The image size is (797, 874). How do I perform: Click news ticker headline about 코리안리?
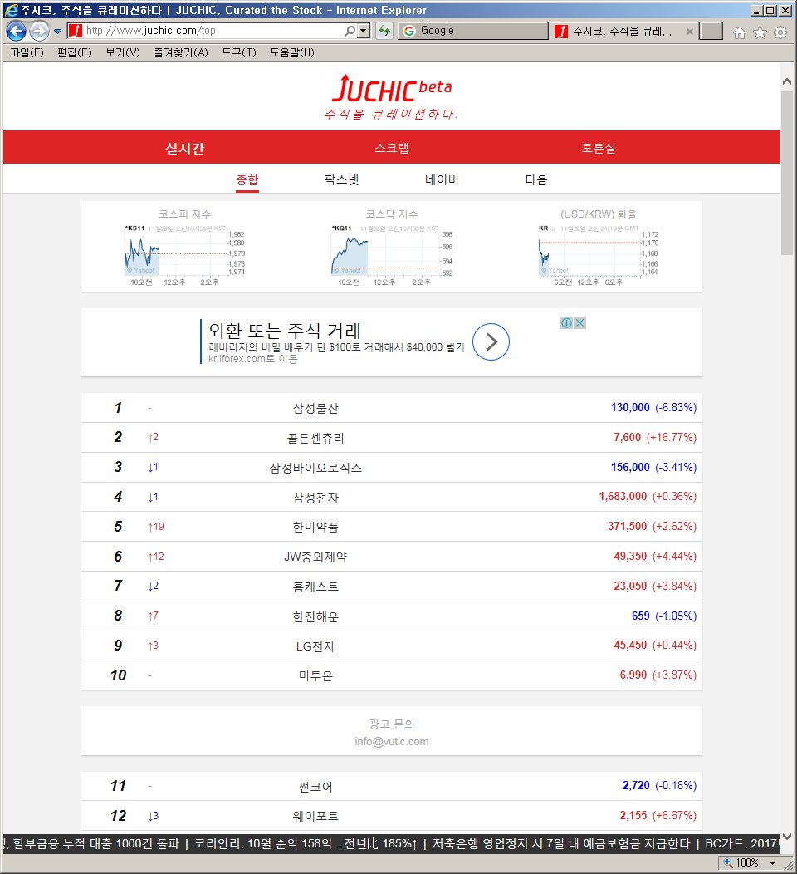(x=306, y=843)
